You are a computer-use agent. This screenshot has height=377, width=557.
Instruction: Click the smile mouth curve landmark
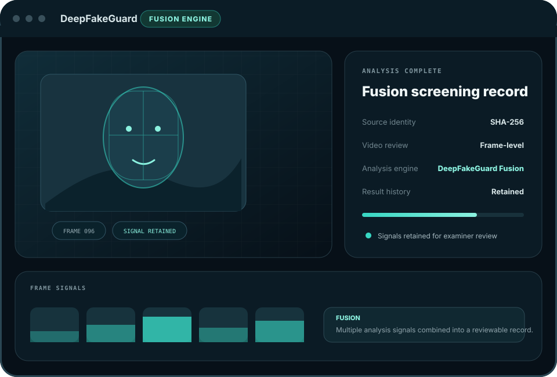[x=143, y=162]
